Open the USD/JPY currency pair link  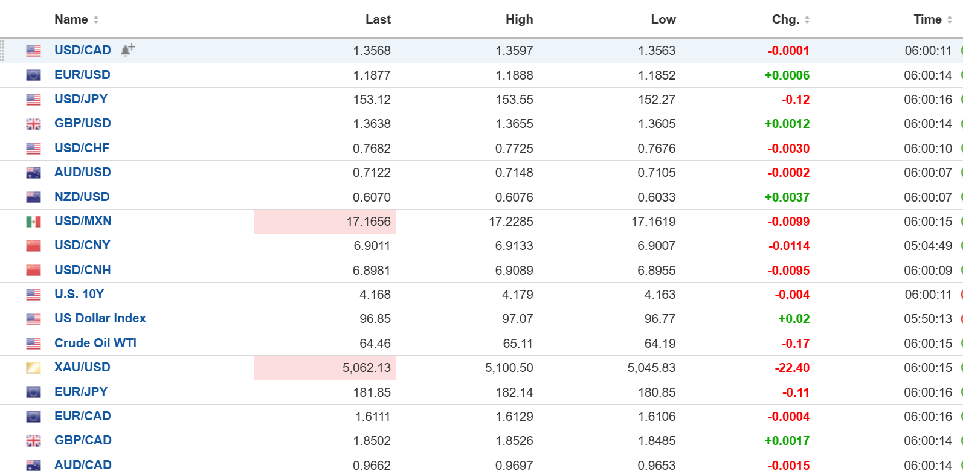coord(81,99)
